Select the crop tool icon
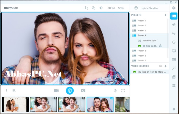The height and width of the screenshot is (114, 179). [86, 8]
